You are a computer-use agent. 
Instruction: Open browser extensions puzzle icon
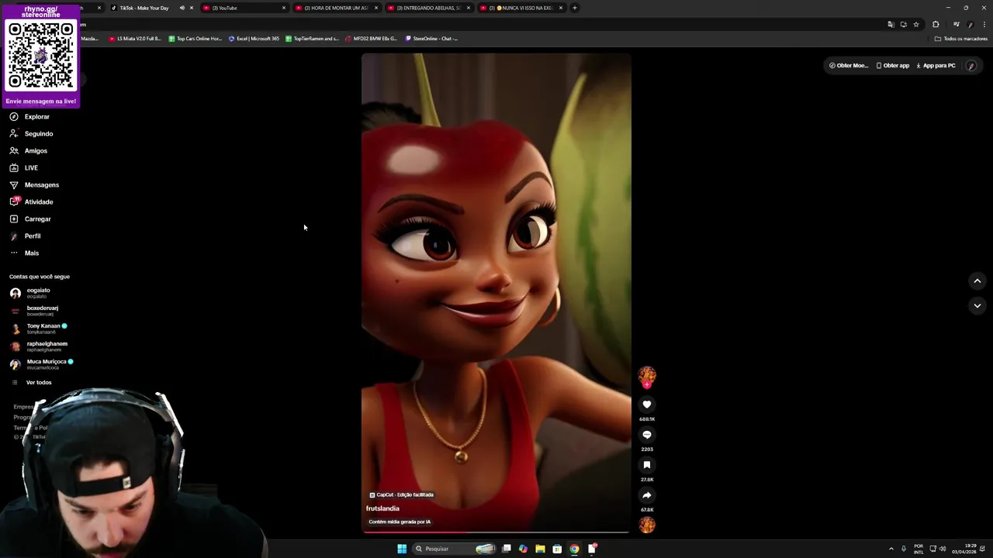(936, 24)
